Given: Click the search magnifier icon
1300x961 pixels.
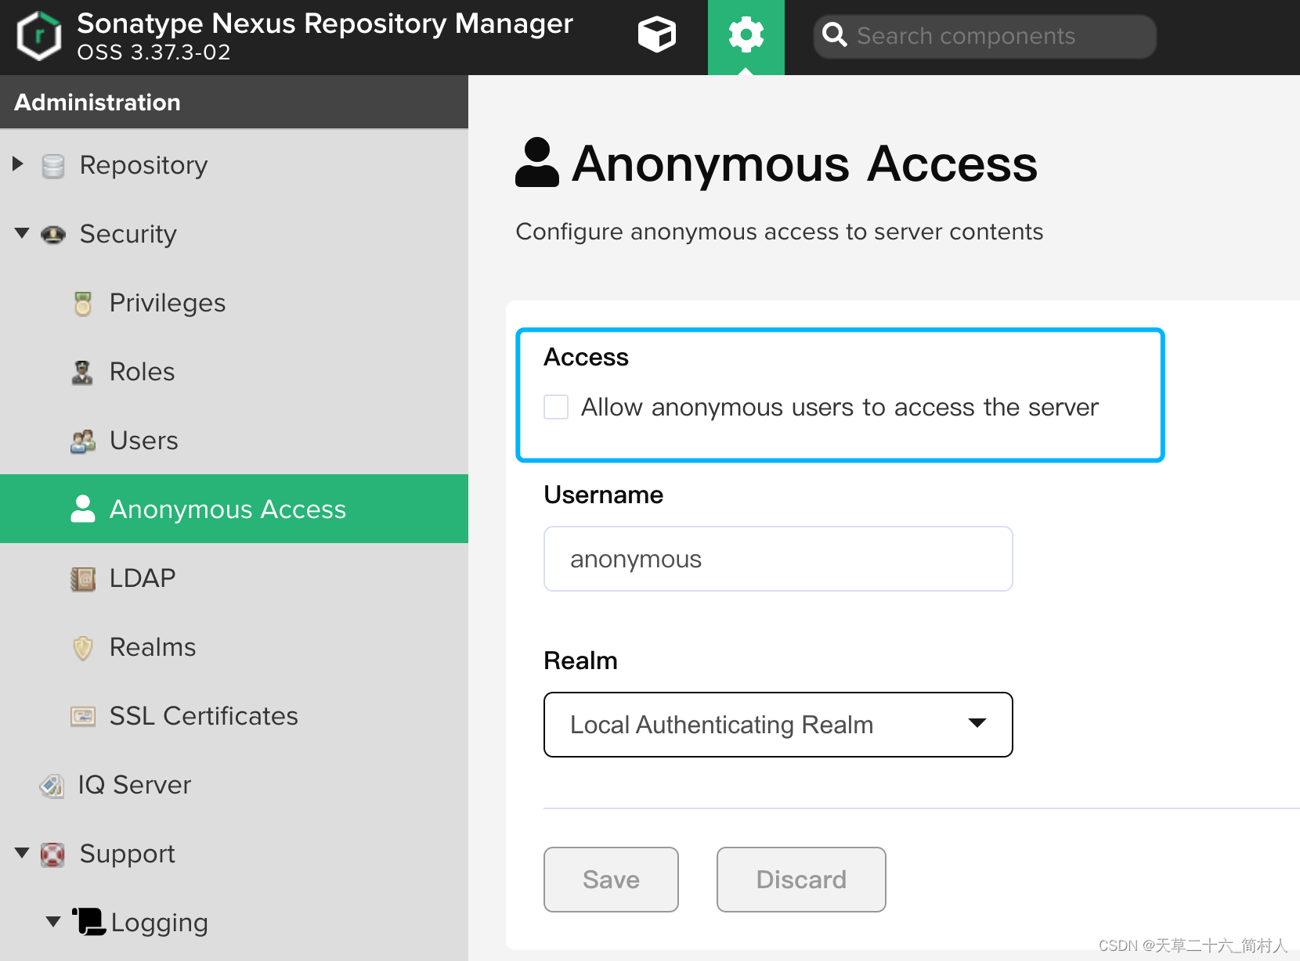Looking at the screenshot, I should pos(835,35).
